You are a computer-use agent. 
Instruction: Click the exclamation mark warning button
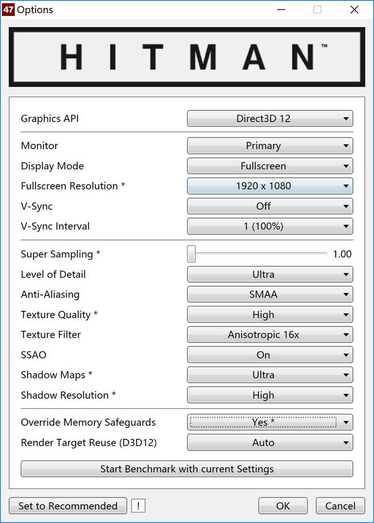pyautogui.click(x=138, y=506)
